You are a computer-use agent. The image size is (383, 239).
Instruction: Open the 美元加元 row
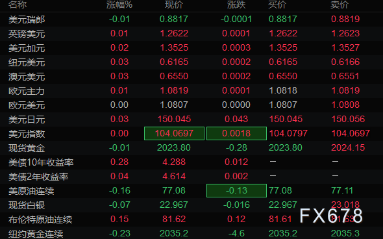coord(191,47)
